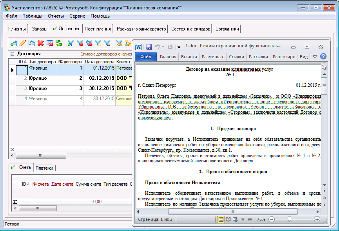Save the Word document with floppy icon
Viewport: 339px width, 231px height.
[149, 47]
